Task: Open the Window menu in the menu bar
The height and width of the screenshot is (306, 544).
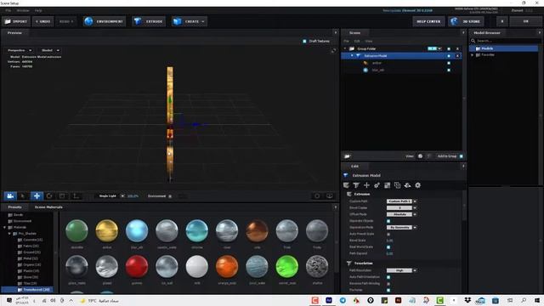Action: point(23,11)
